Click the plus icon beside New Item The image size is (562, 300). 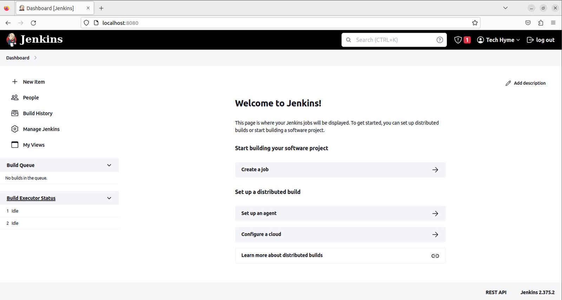(15, 82)
